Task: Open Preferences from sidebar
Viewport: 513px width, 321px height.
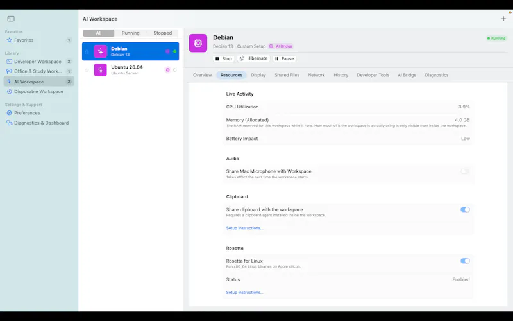Action: 39,113
